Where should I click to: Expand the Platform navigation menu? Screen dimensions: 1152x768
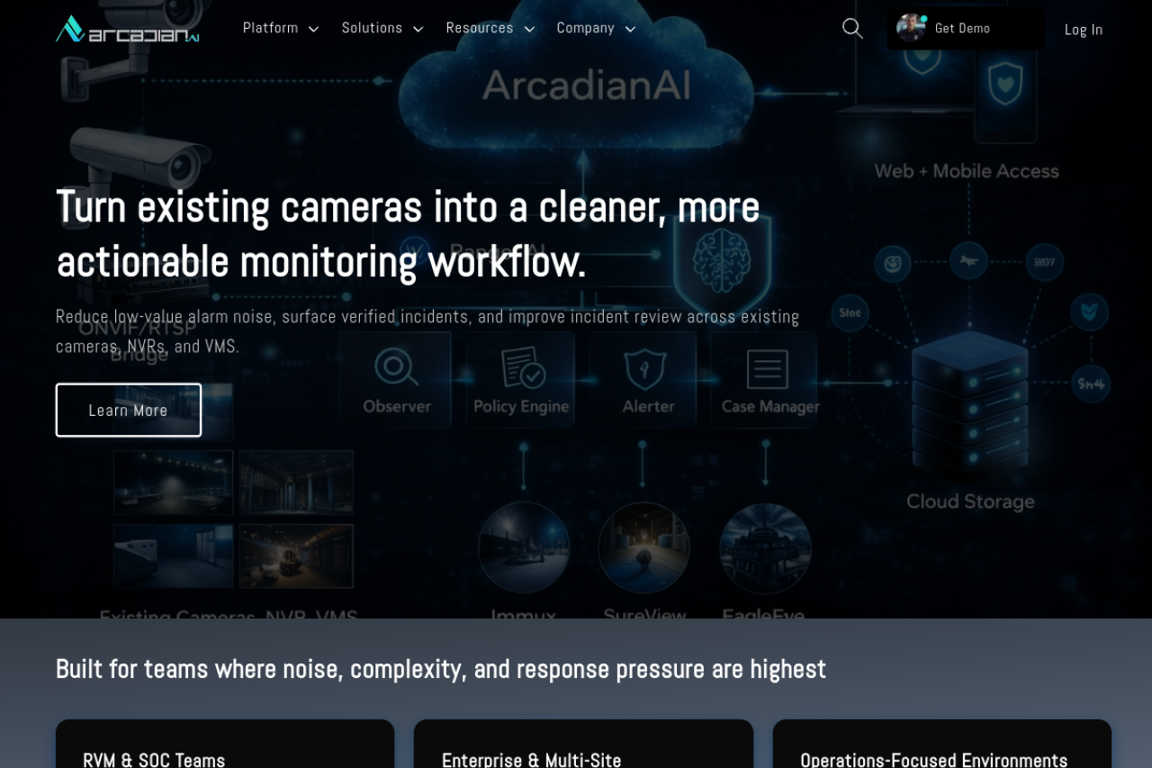pyautogui.click(x=281, y=29)
